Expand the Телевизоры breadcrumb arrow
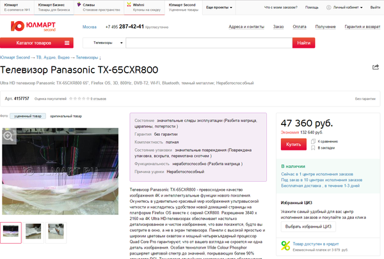 pos(100,57)
